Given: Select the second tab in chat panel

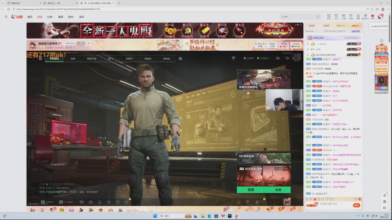Looking at the screenshot, I should click(326, 26).
